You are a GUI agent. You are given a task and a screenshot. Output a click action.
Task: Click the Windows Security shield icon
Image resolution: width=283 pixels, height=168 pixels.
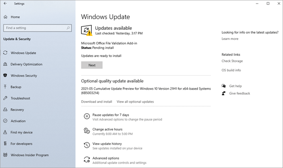pyautogui.click(x=5, y=75)
